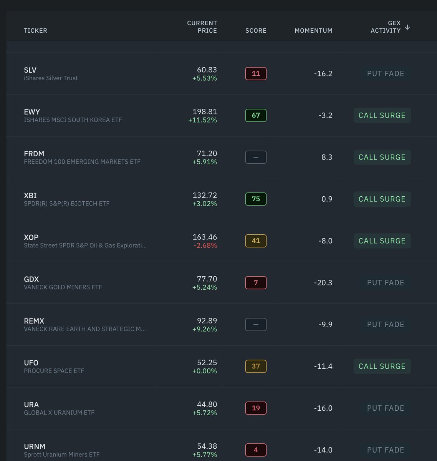Click REMX price 92.89

click(x=207, y=321)
